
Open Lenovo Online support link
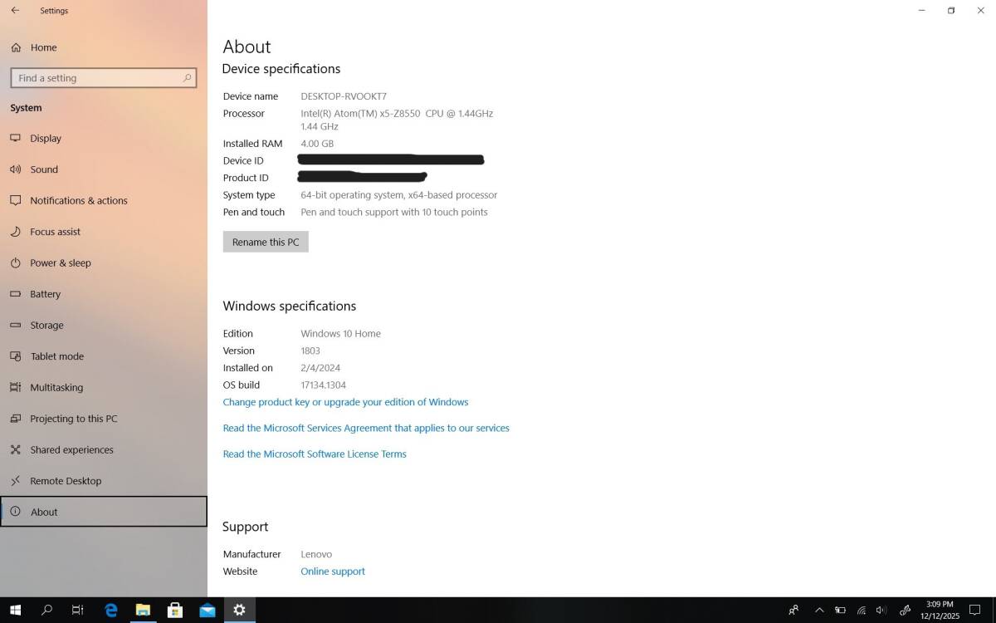point(332,571)
